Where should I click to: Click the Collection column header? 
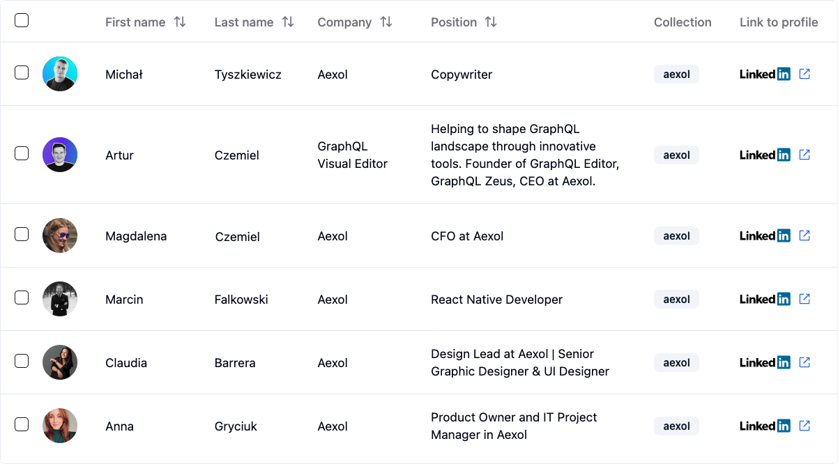[683, 22]
